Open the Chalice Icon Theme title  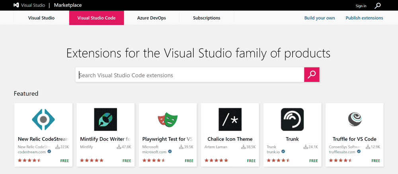coord(230,139)
